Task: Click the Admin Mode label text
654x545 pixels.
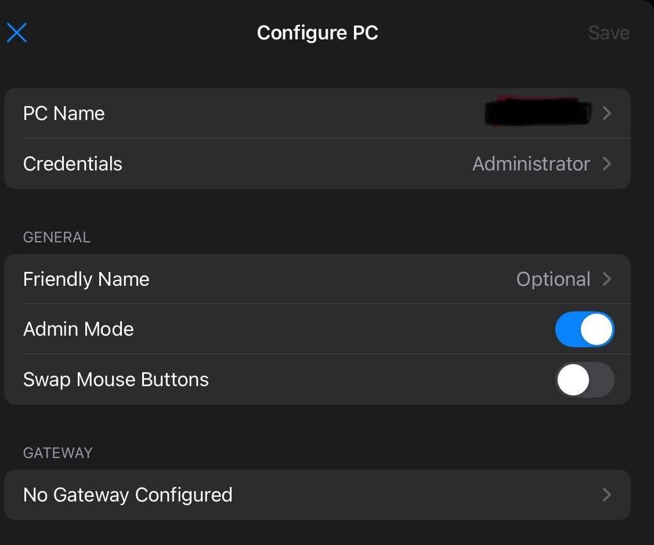Action: point(78,329)
